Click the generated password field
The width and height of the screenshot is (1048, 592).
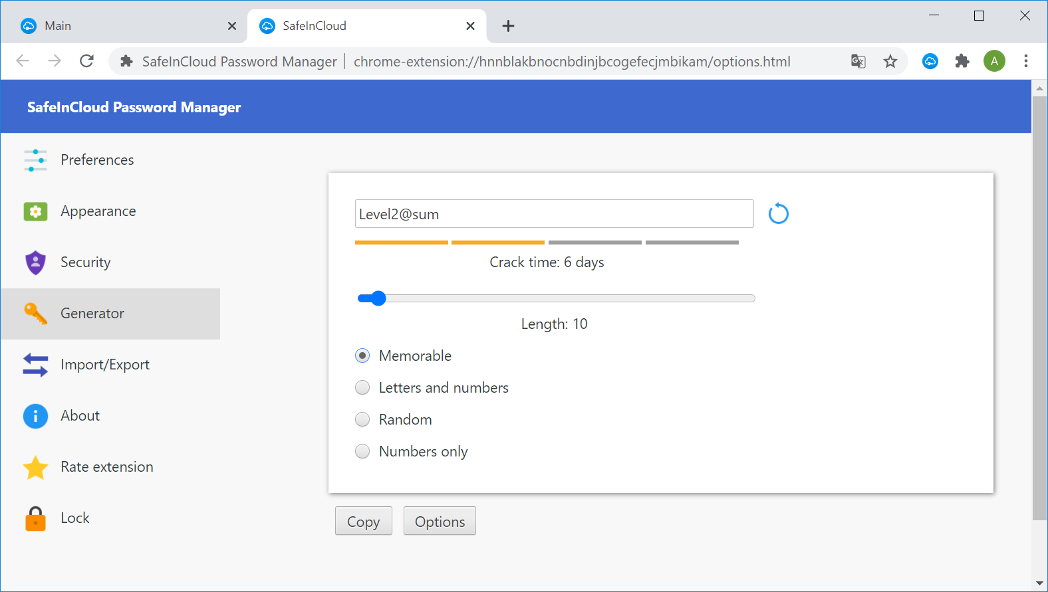pos(554,214)
